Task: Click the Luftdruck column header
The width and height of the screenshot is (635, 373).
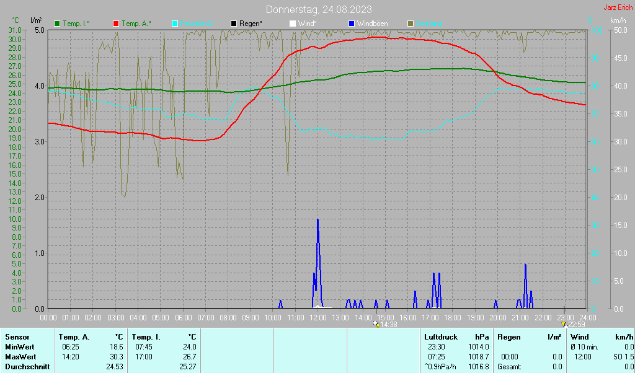Action: pyautogui.click(x=441, y=336)
